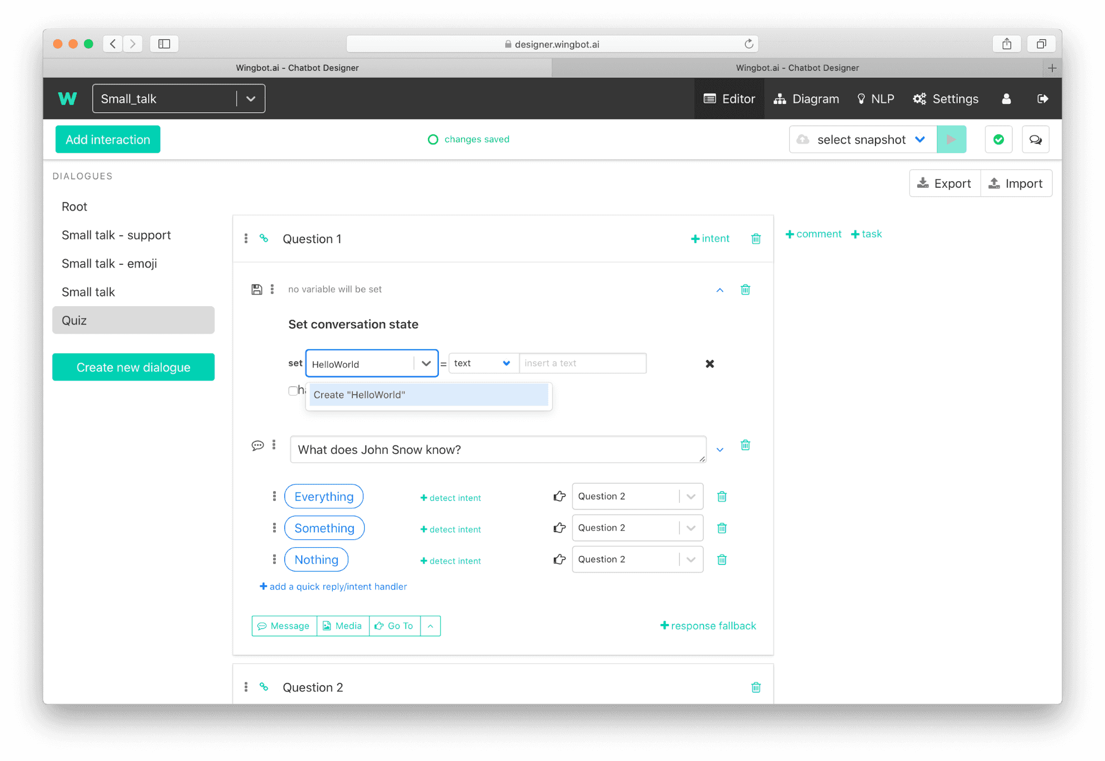Select Create "HelloWorld" option
The image size is (1105, 761).
point(429,395)
